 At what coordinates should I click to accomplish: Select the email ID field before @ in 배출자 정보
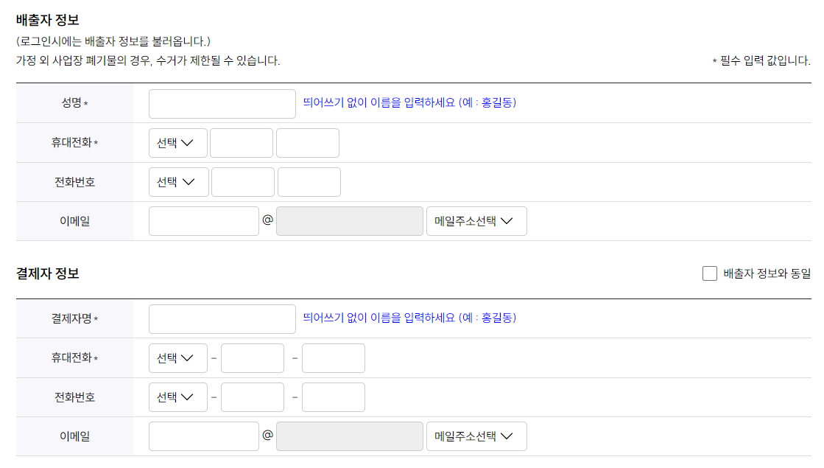point(203,220)
